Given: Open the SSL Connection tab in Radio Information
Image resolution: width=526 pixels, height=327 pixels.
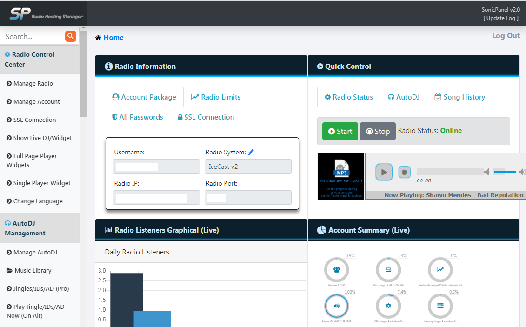Looking at the screenshot, I should click(206, 117).
